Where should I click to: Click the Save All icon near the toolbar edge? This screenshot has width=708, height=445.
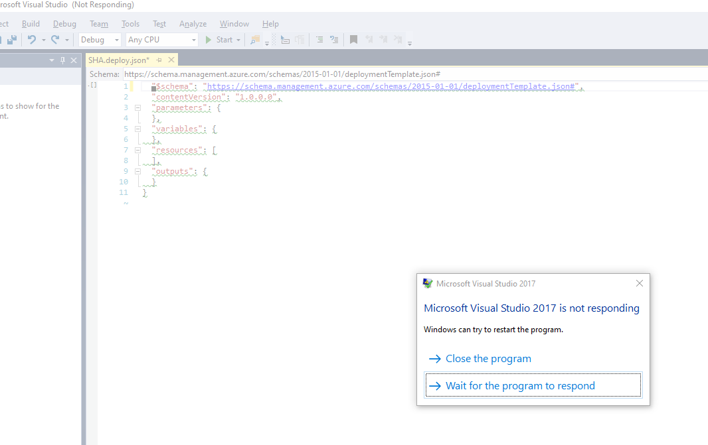click(x=11, y=39)
